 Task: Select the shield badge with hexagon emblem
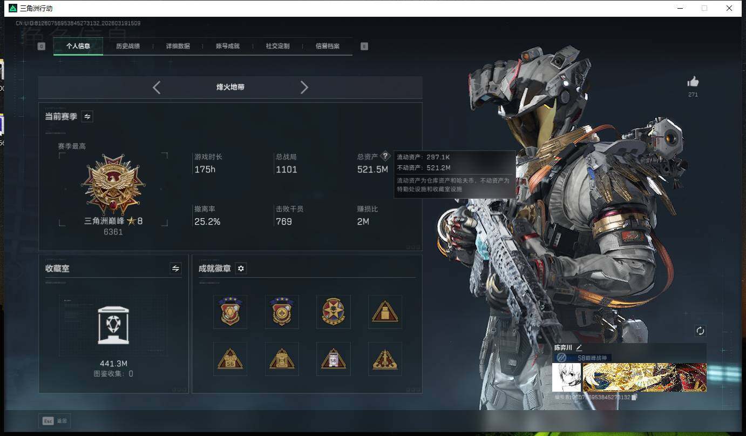tap(230, 312)
